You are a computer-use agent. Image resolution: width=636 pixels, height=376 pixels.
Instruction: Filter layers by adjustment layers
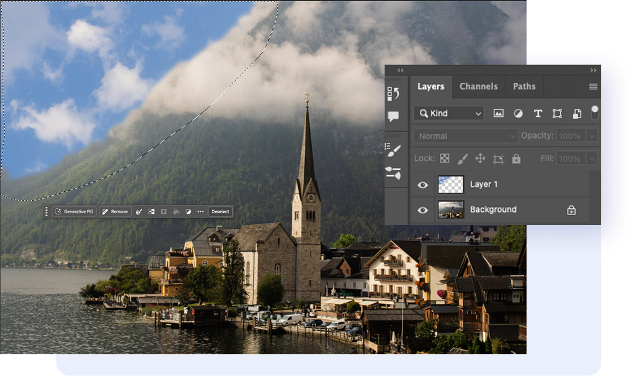[518, 113]
